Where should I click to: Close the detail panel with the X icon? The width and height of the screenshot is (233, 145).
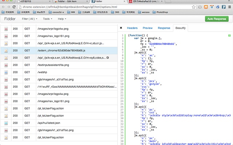(x=121, y=28)
